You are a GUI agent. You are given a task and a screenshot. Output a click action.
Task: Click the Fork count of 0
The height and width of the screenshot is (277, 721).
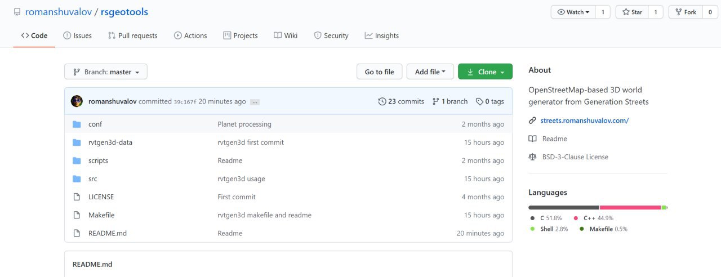click(710, 12)
